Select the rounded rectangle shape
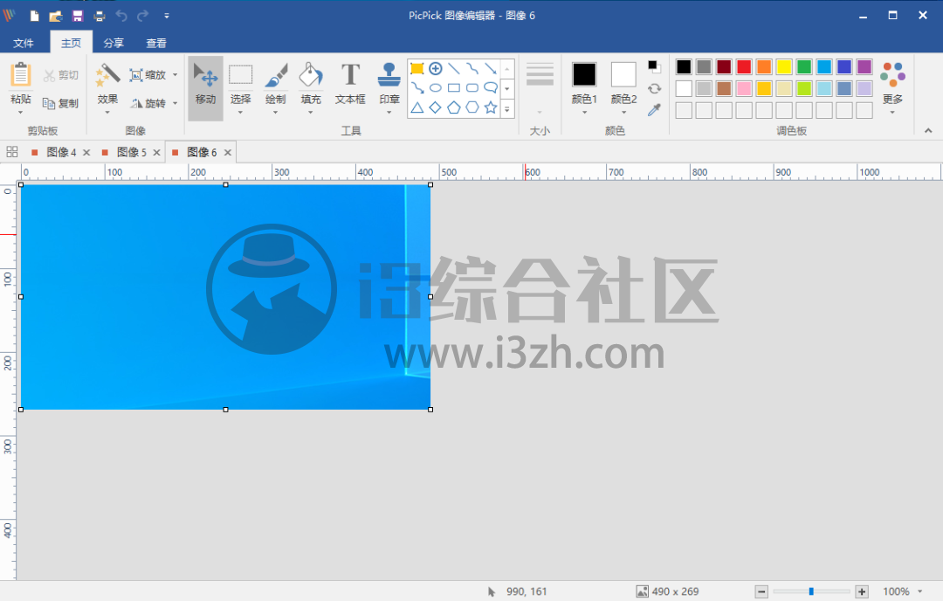 pos(472,88)
